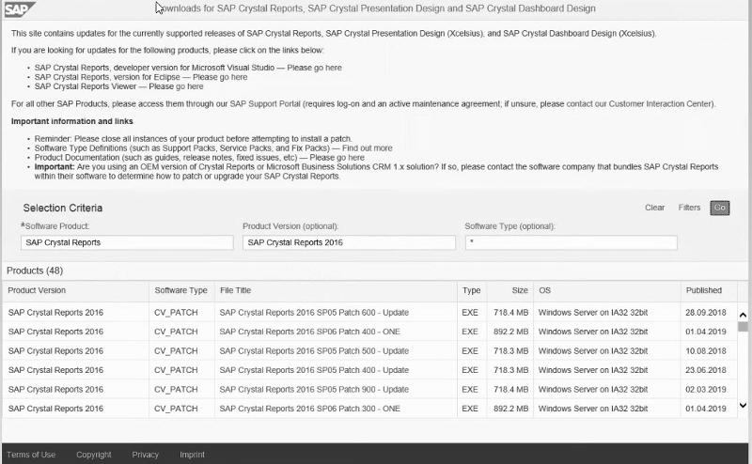
Task: Open Visual Studio developer version 'Please go here' link
Action: pyautogui.click(x=314, y=68)
